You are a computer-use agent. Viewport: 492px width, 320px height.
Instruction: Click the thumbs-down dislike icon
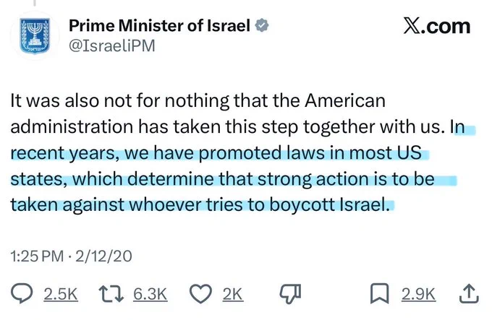tap(290, 294)
